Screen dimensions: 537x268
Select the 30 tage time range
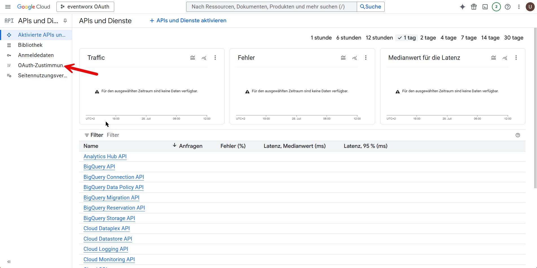click(514, 38)
